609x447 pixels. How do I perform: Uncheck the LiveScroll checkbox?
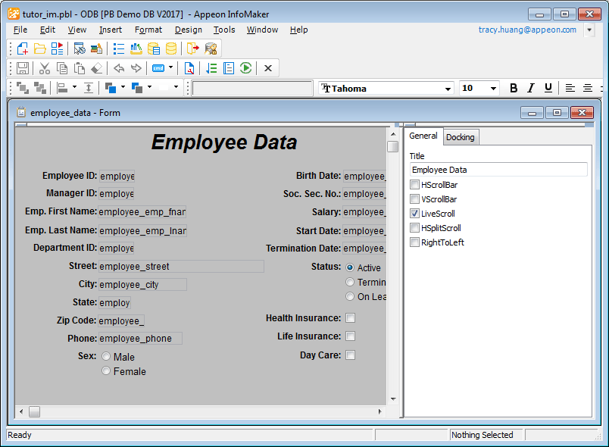414,214
